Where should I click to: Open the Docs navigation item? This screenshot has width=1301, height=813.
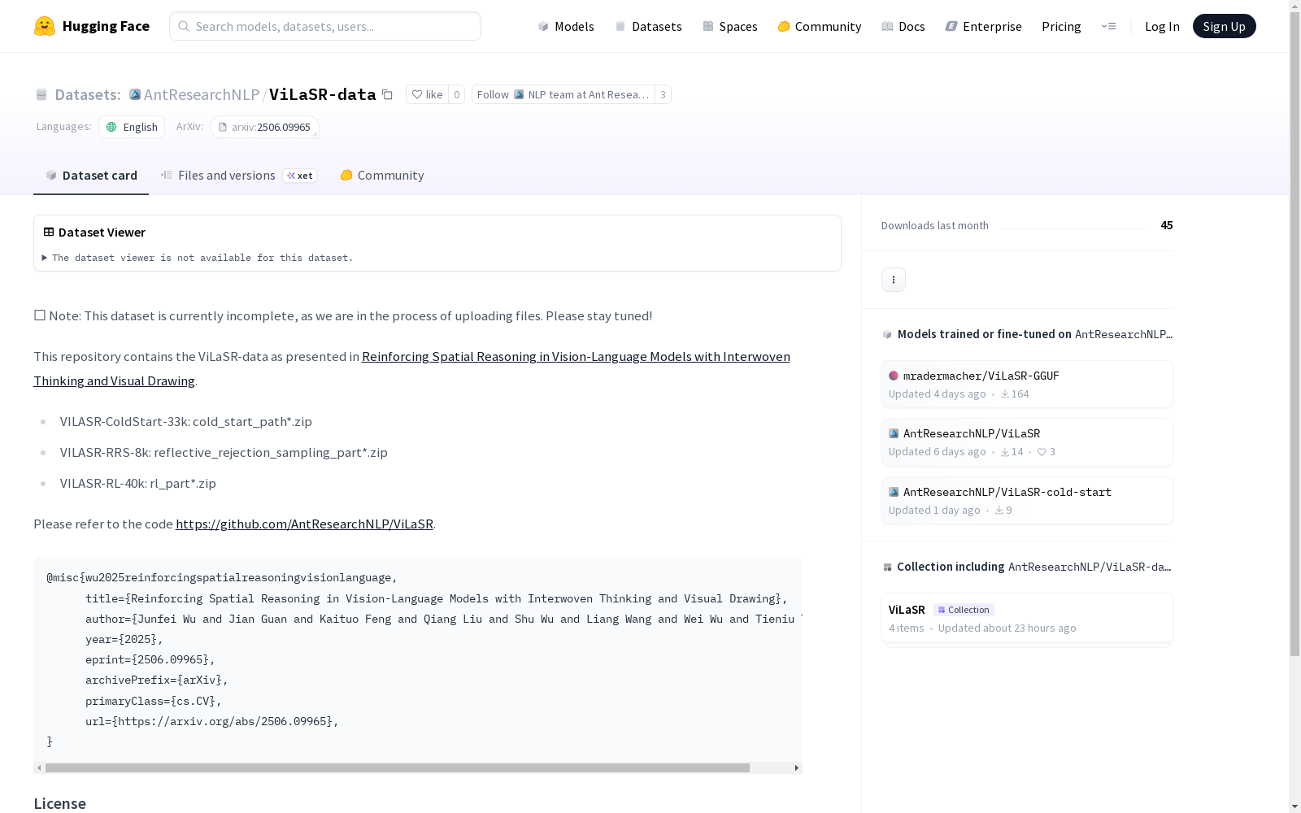click(903, 26)
